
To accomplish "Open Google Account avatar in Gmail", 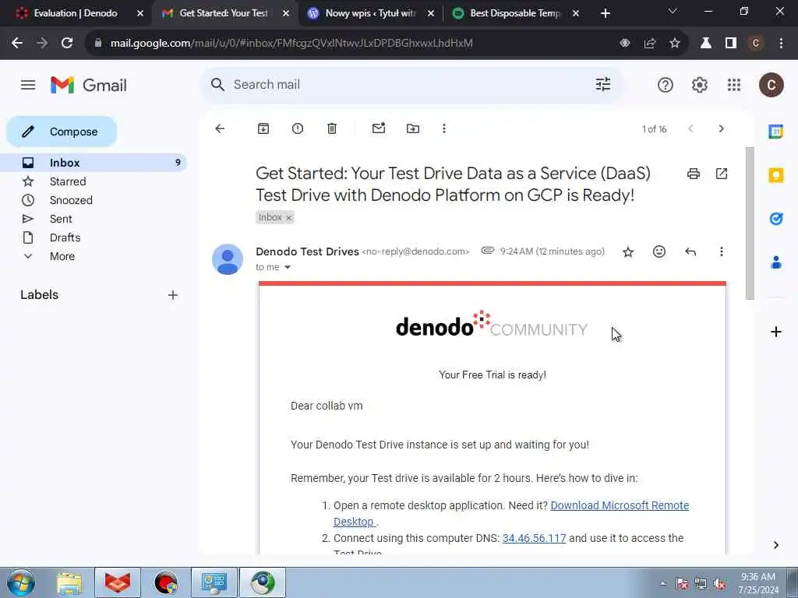I will [x=771, y=85].
